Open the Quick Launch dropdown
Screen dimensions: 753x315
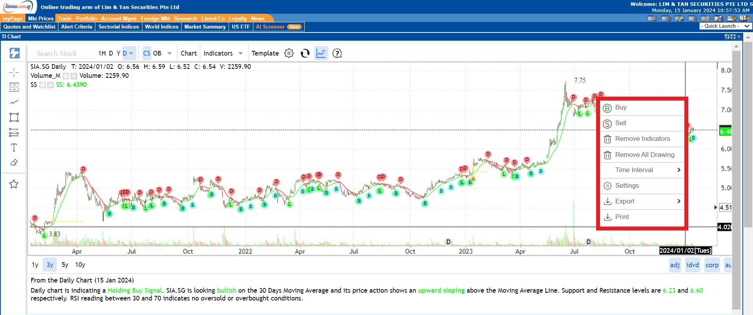tap(726, 26)
